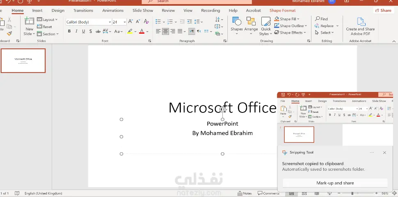Open the Shapes gallery

pyautogui.click(x=237, y=26)
